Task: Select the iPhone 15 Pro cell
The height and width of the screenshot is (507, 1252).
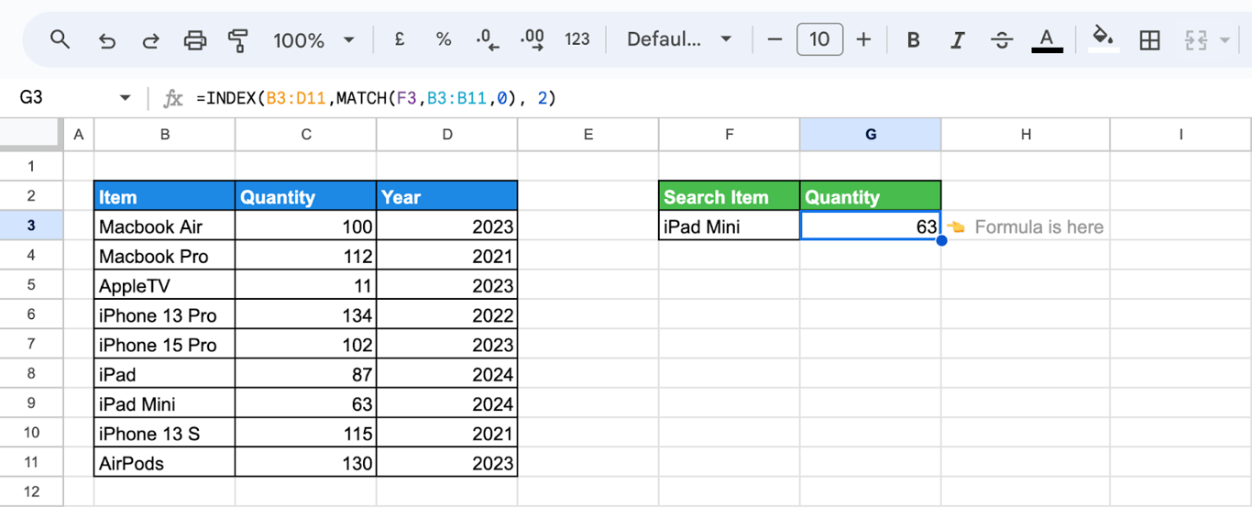Action: pos(164,345)
